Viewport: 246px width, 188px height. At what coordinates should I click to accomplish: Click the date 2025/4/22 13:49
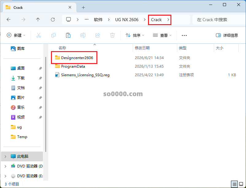149,75
